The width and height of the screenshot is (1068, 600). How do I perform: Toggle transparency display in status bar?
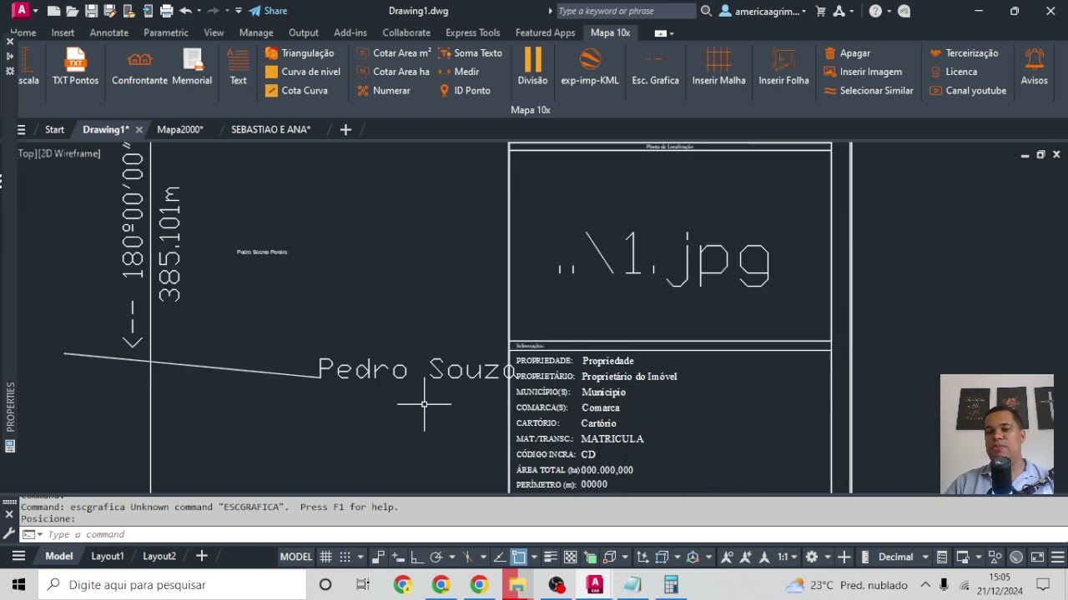tap(571, 557)
